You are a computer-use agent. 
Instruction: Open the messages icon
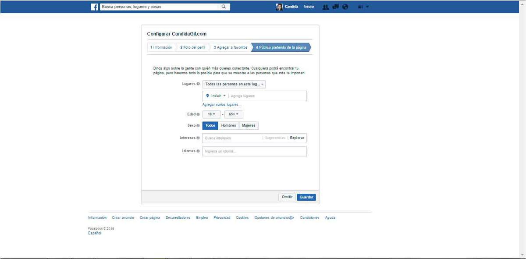click(335, 7)
